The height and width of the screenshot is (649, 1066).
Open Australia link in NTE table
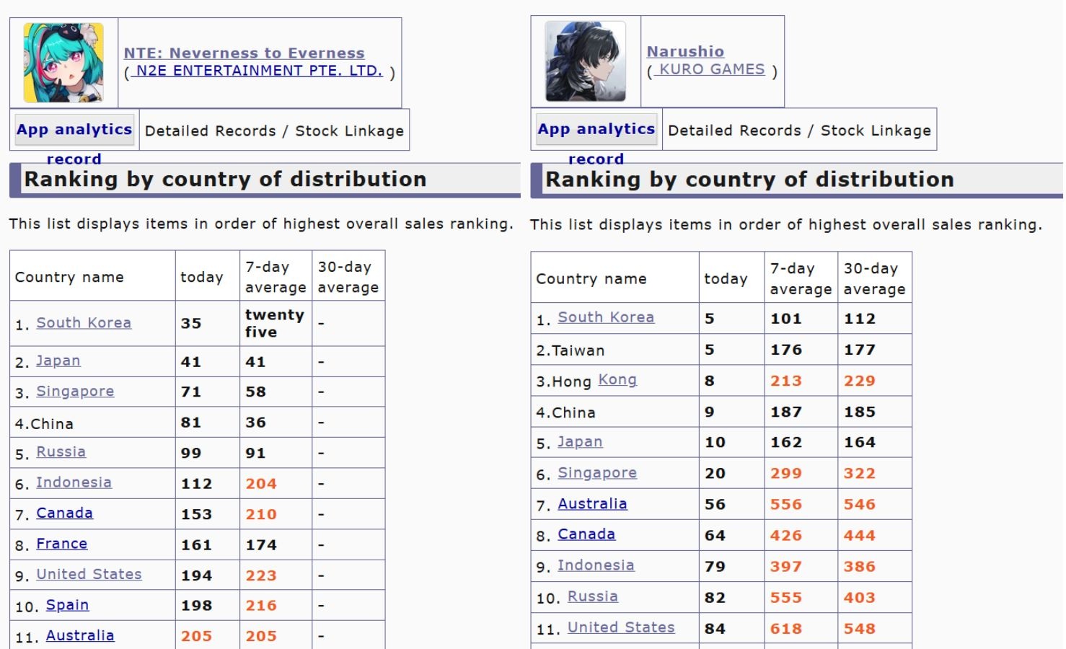(x=80, y=635)
